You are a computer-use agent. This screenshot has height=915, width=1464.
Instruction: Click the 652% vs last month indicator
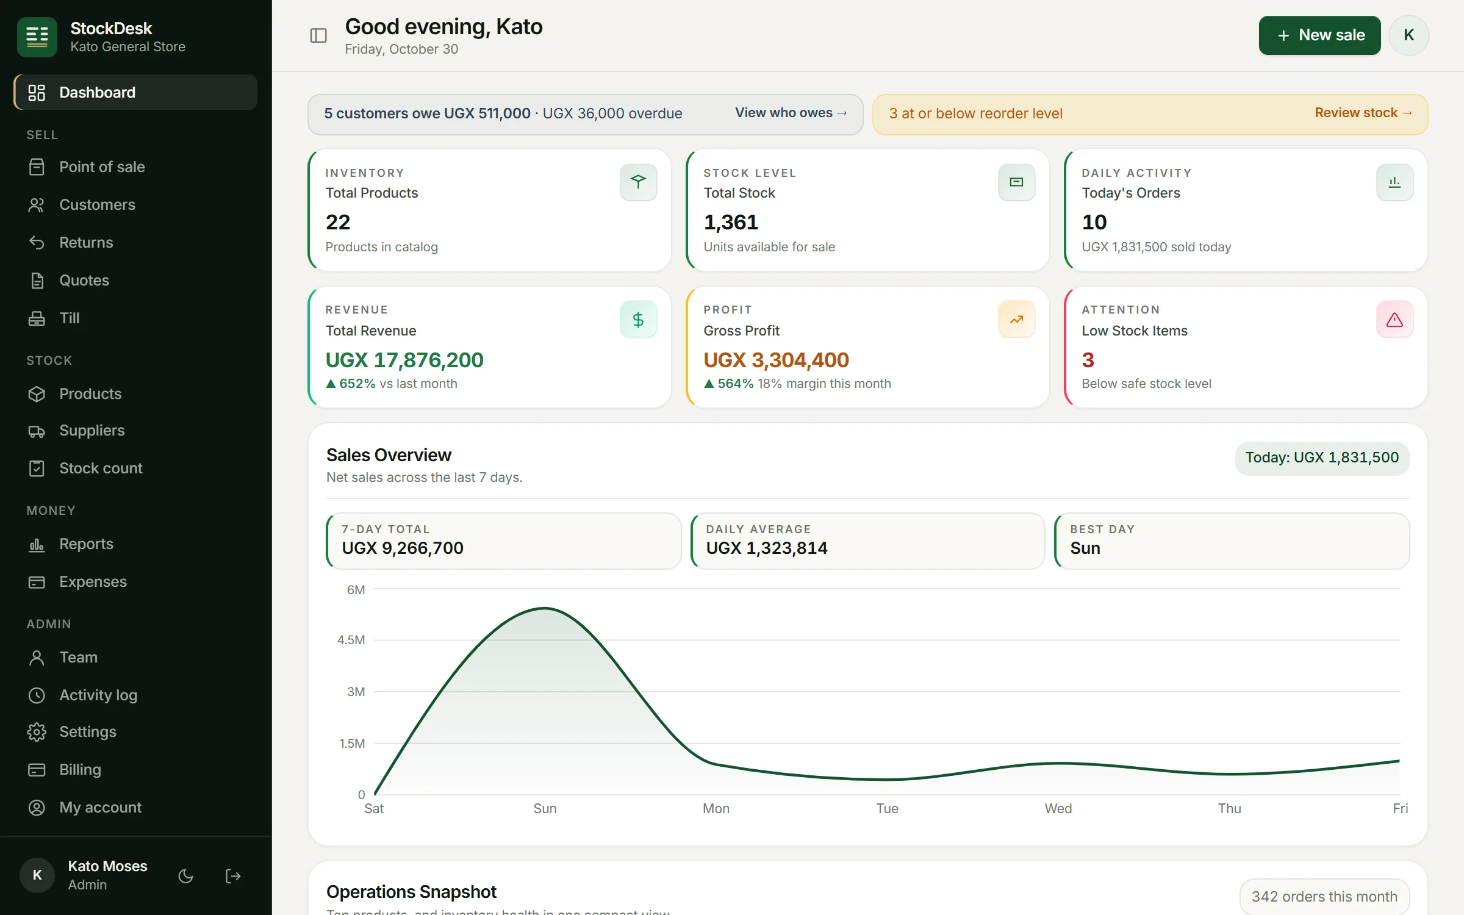pos(391,384)
